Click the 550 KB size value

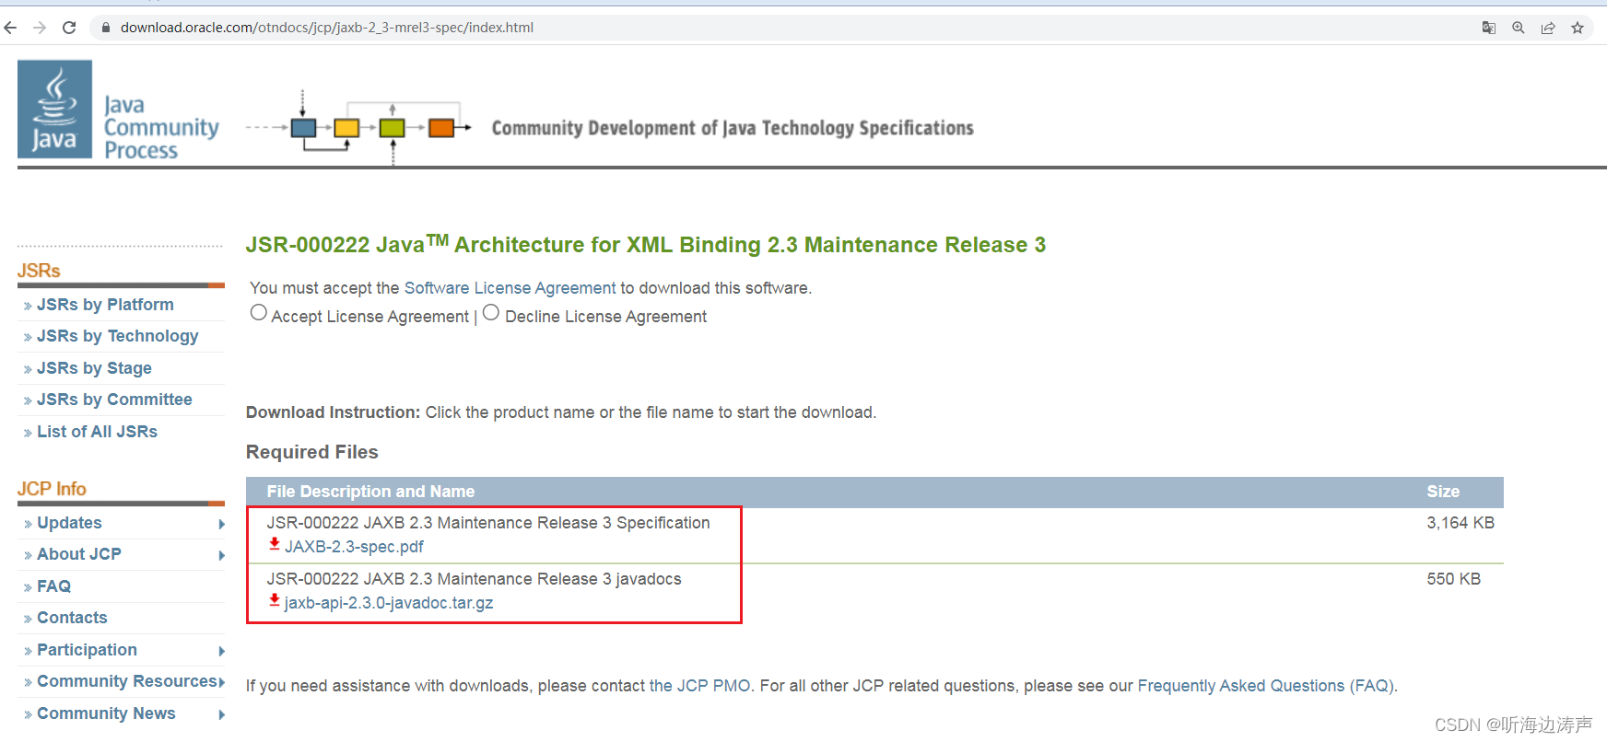tap(1453, 579)
